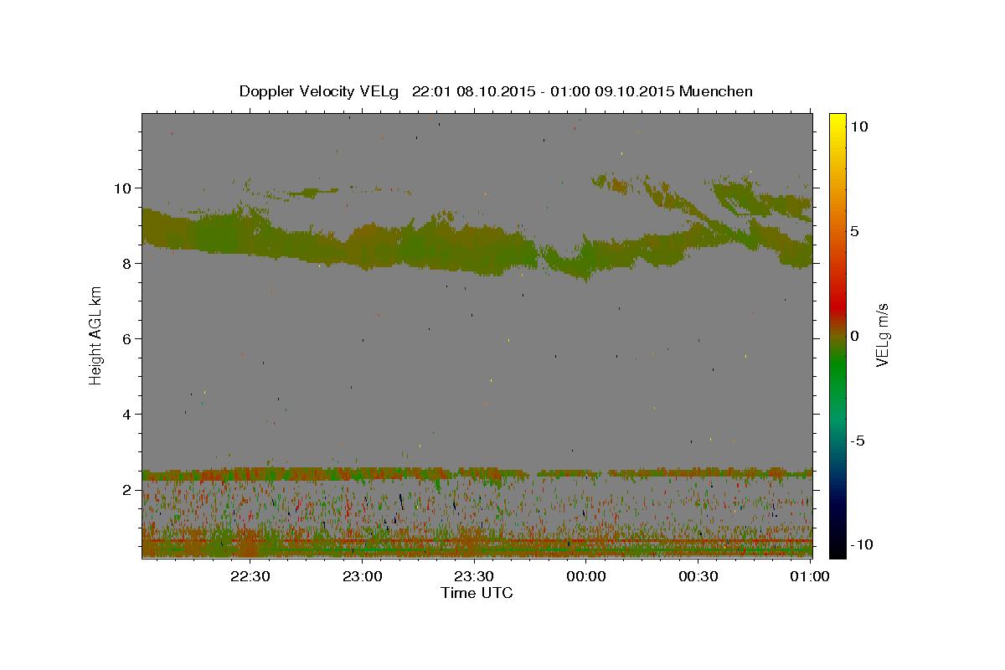Click the colorbar value -5 label
The image size is (1005, 670).
click(858, 441)
